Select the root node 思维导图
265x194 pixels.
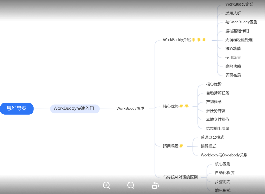(x=17, y=109)
